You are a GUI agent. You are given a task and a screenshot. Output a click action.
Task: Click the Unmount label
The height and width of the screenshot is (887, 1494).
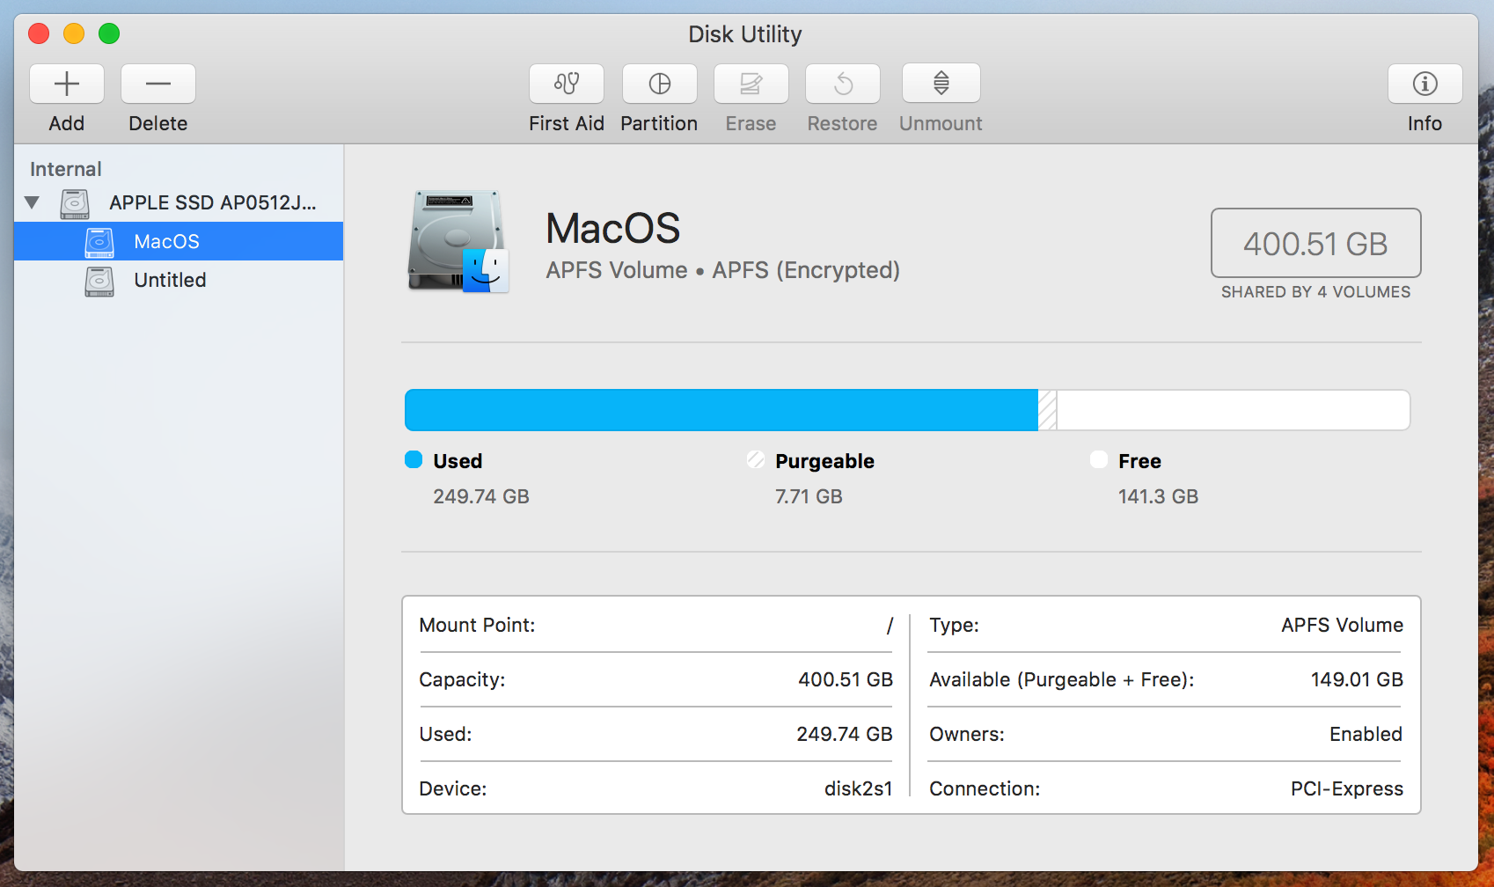(941, 123)
